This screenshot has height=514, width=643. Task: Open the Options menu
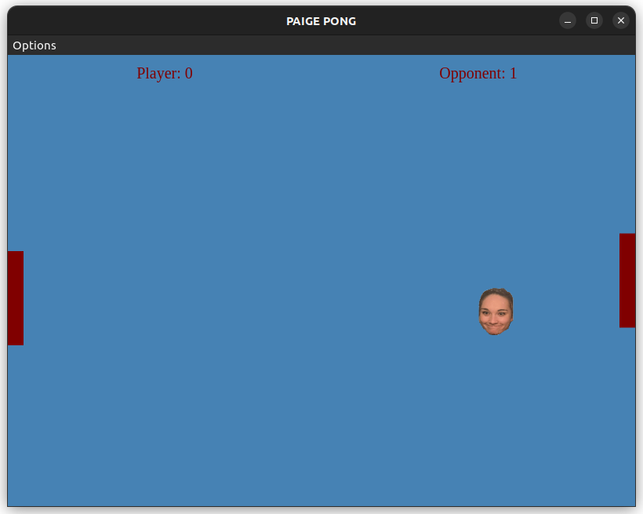(35, 46)
